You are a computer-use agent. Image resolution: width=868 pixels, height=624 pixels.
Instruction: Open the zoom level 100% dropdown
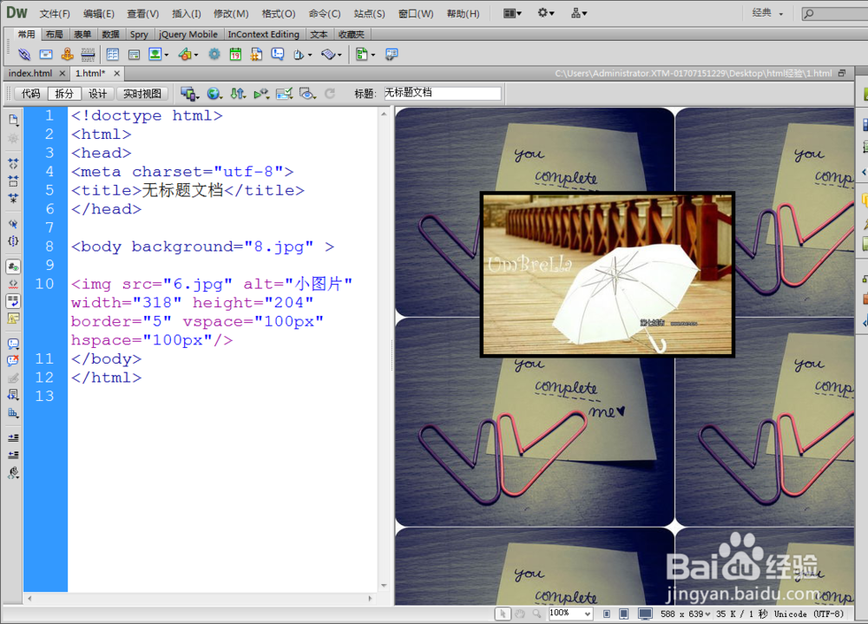571,614
